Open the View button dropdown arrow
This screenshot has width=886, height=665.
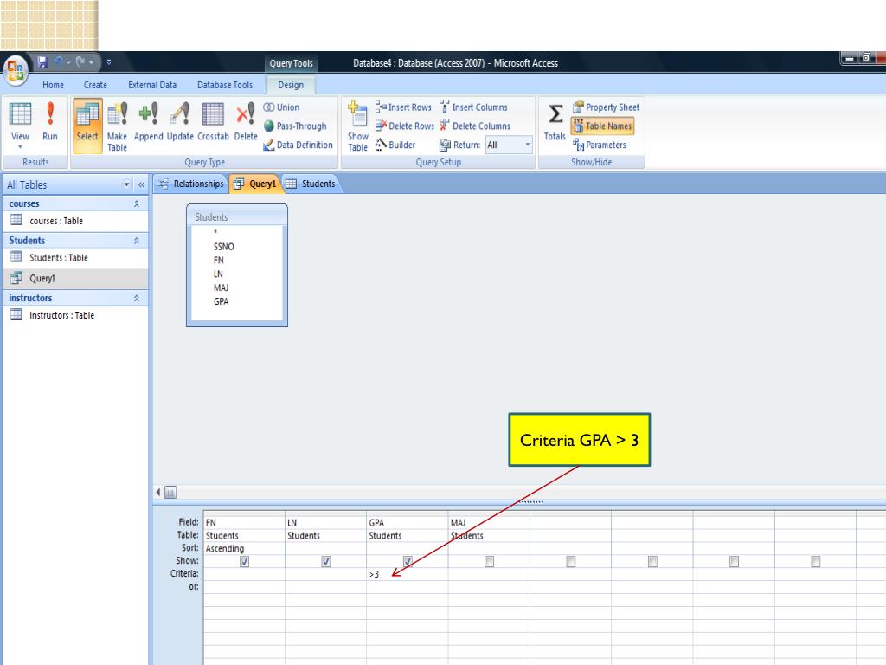pos(20,147)
